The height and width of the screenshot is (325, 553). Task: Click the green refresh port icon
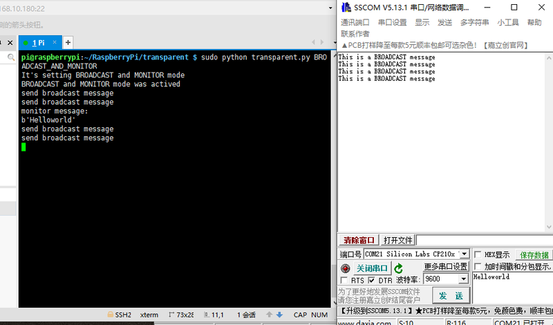399,268
